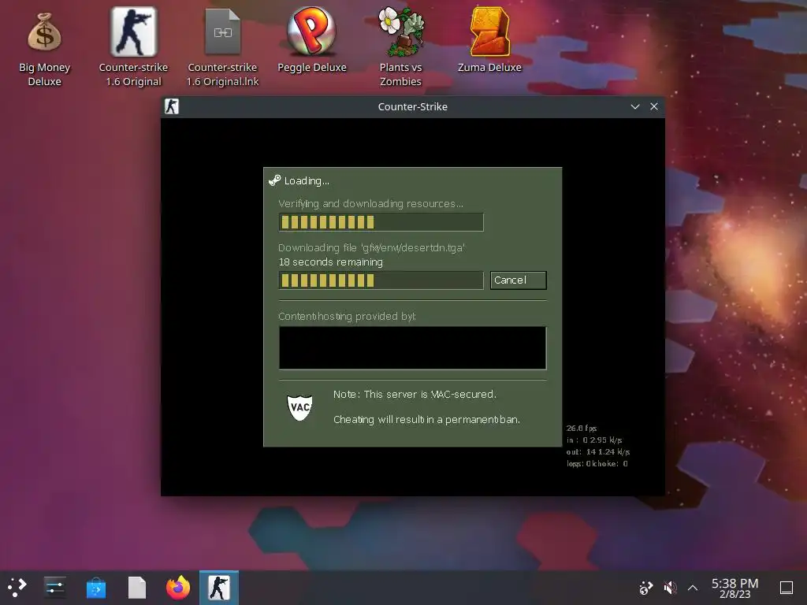This screenshot has height=605, width=807.
Task: Click 'Verifying and downloading resources...' text
Action: pos(370,204)
